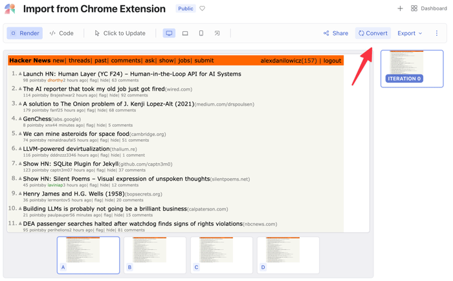Open the 'threads' nav link
Viewport: 453px width, 281px height.
[x=80, y=60]
